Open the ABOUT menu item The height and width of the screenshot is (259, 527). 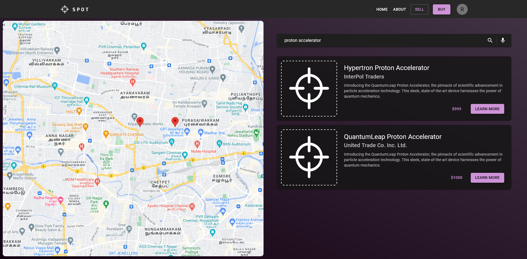399,9
